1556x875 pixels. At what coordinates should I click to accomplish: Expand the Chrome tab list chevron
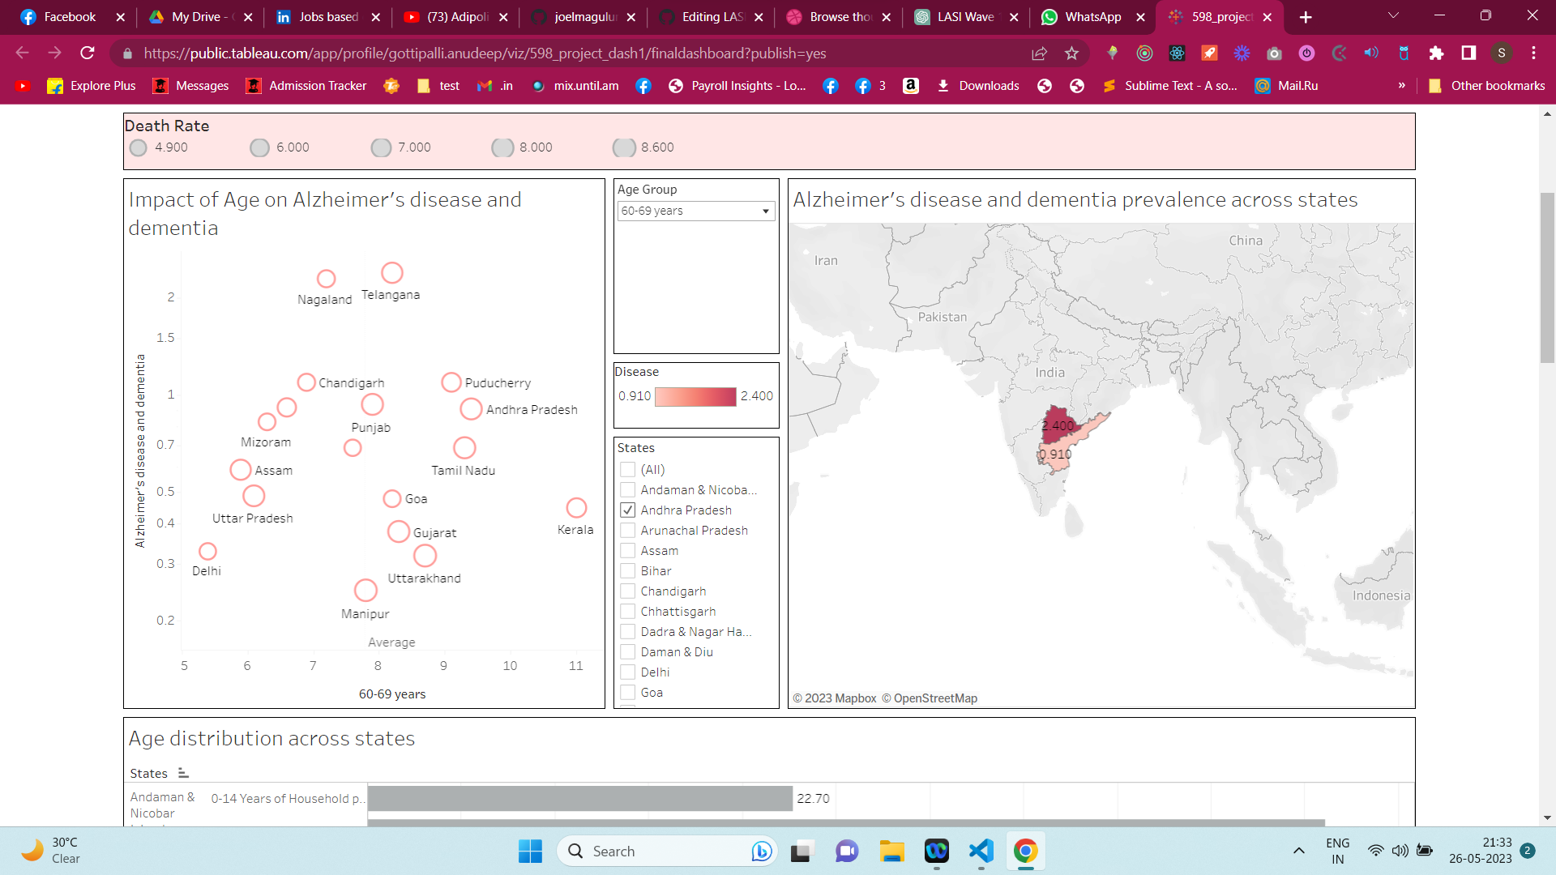click(1393, 16)
